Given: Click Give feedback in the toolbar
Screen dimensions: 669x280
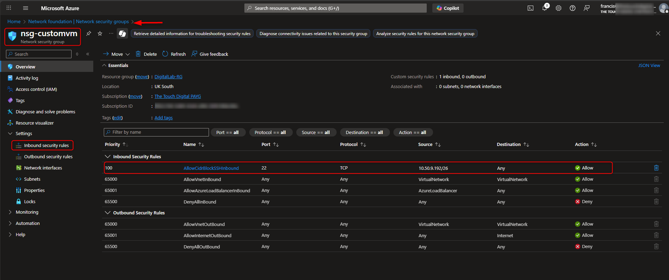Looking at the screenshot, I should click(210, 54).
